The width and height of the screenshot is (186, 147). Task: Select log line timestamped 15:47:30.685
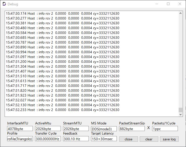tap(63, 38)
